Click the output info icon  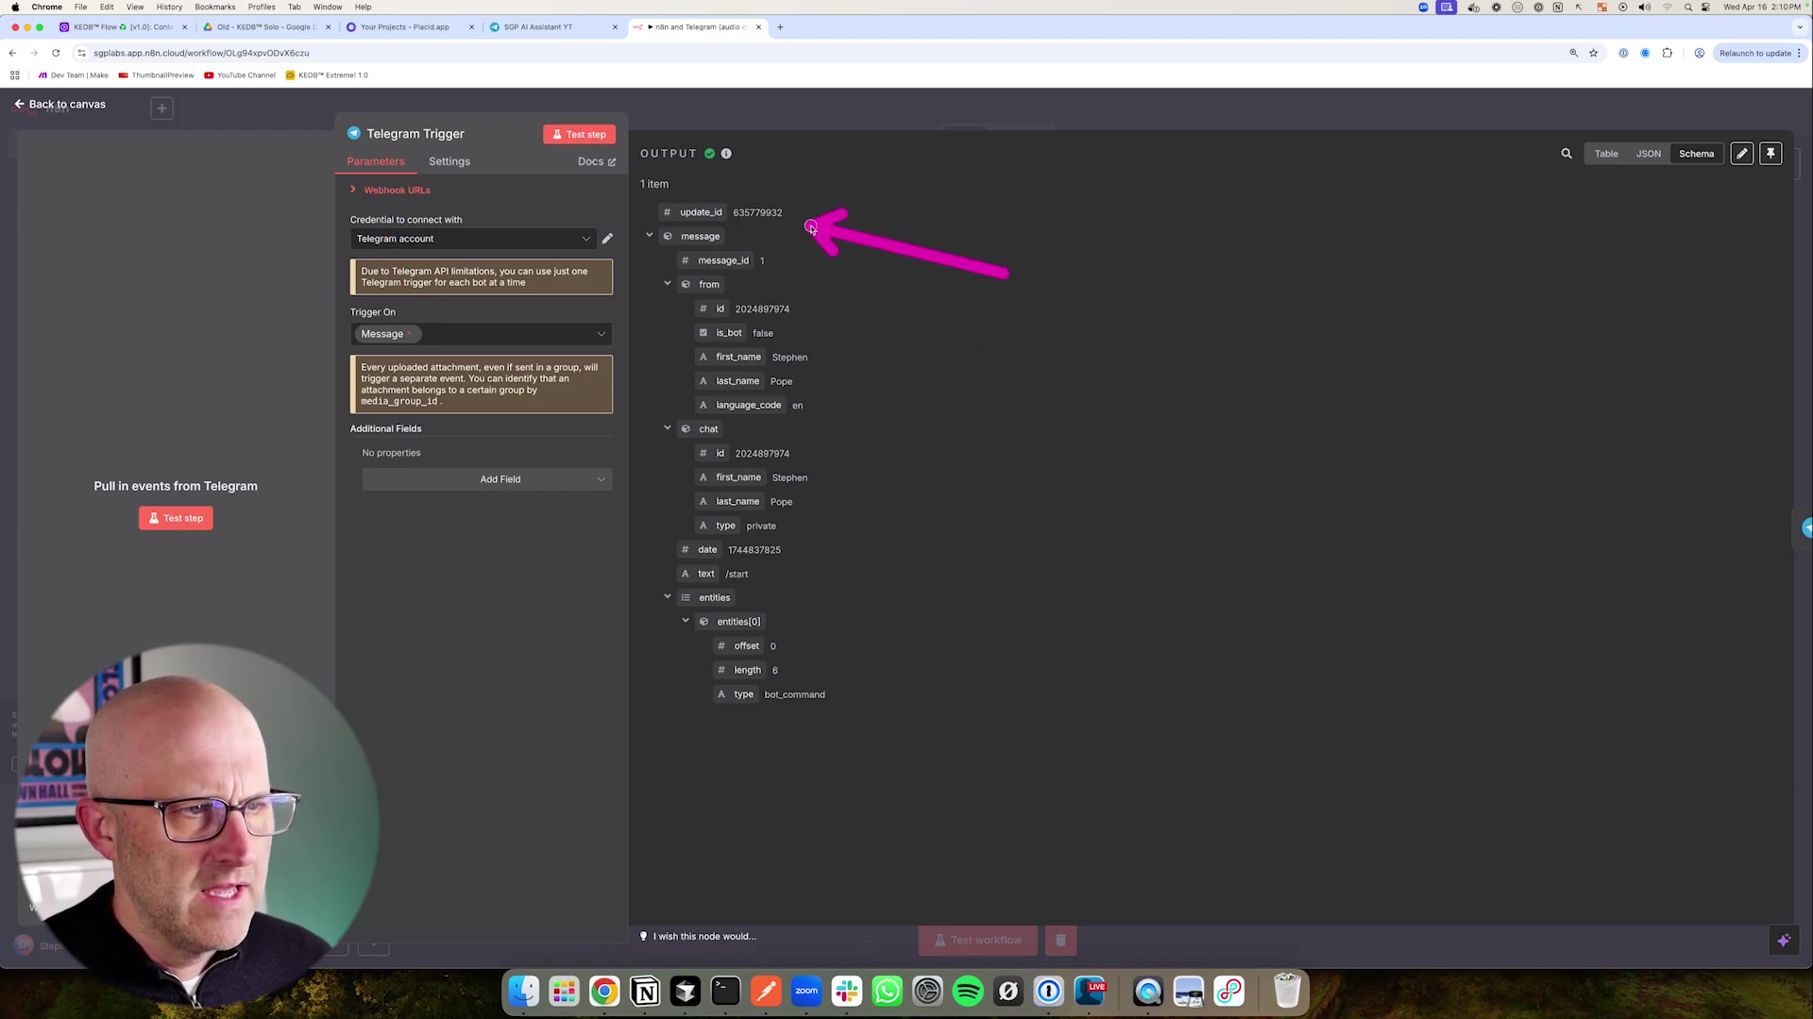(x=726, y=154)
